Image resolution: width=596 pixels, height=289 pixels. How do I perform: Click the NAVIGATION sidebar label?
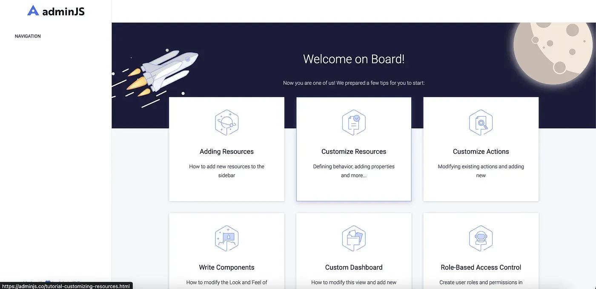click(28, 36)
